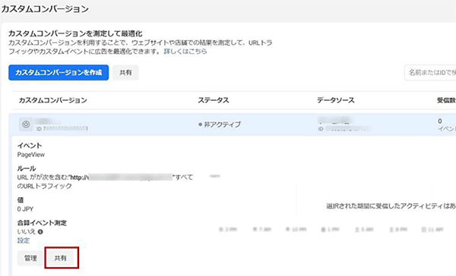Click the 受信数 column header

point(446,100)
